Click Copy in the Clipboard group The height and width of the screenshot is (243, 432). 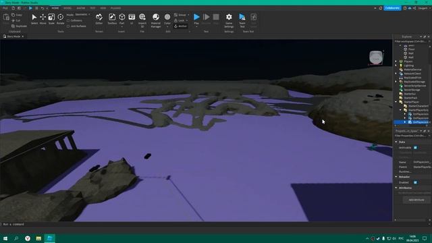(17, 15)
